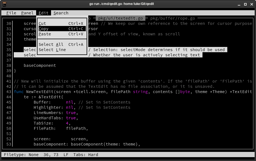Choose Copy from the Edit menu
Screen dimensions: 256x161
[62, 29]
